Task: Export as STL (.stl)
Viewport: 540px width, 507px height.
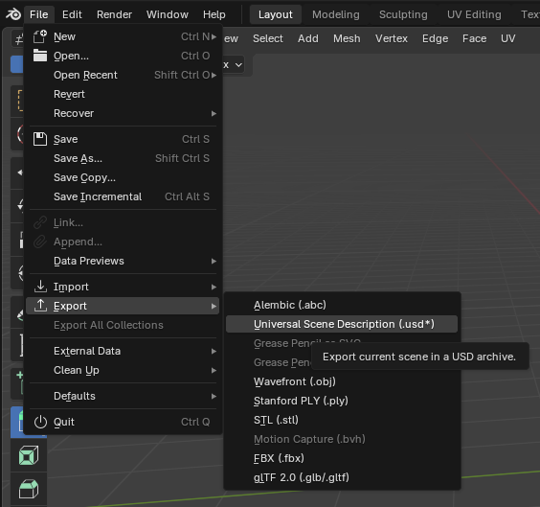Action: [342, 420]
